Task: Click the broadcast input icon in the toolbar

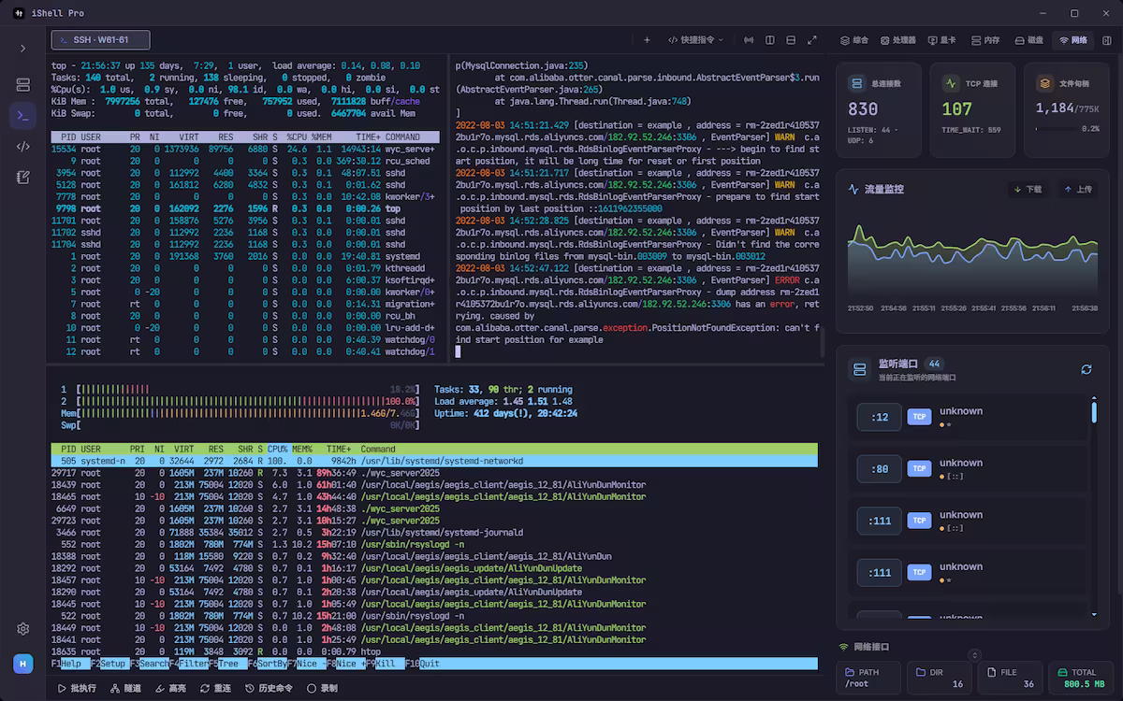Action: [749, 40]
